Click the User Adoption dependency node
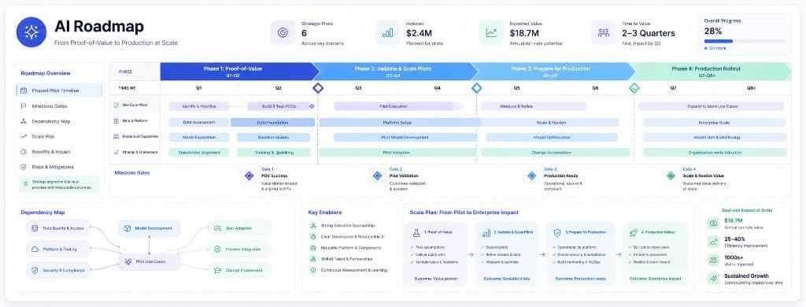Image resolution: width=806 pixels, height=307 pixels. 239,228
